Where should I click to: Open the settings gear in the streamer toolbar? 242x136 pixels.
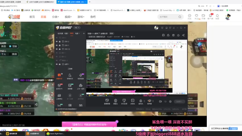tap(170, 102)
